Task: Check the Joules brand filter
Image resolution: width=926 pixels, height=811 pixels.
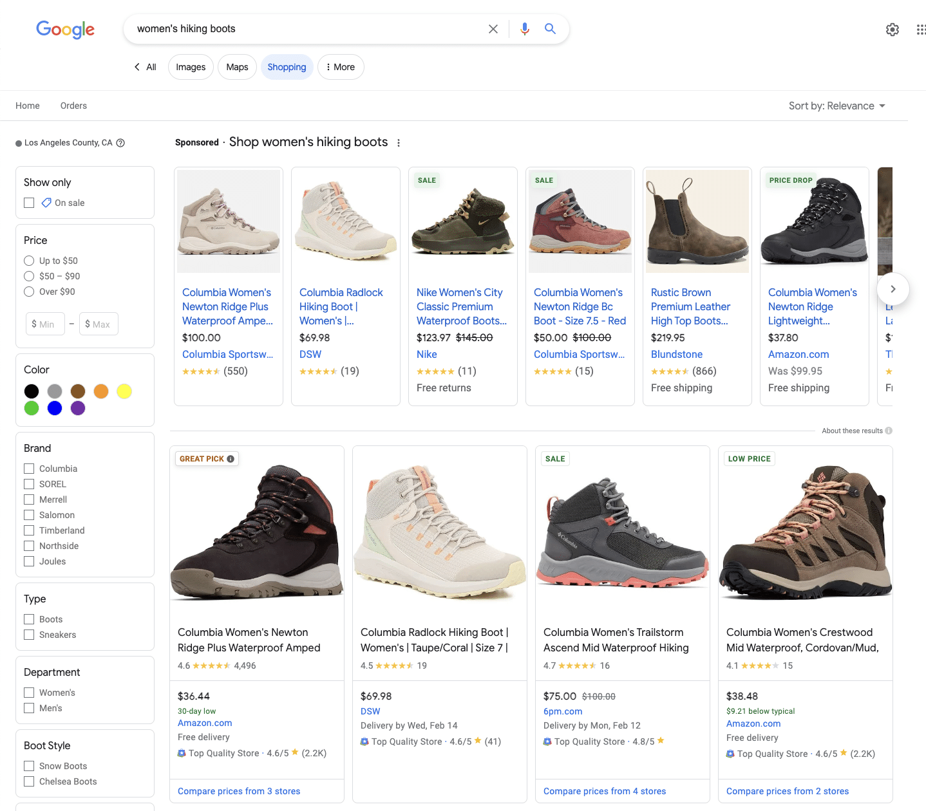Action: pos(29,561)
